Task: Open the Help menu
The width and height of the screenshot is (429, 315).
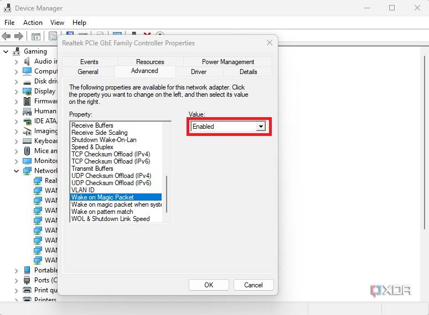Action: (79, 23)
